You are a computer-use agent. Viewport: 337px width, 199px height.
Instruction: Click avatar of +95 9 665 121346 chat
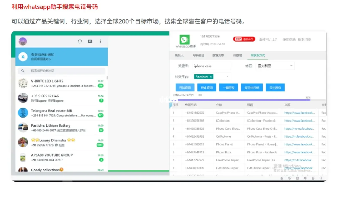(x=23, y=98)
